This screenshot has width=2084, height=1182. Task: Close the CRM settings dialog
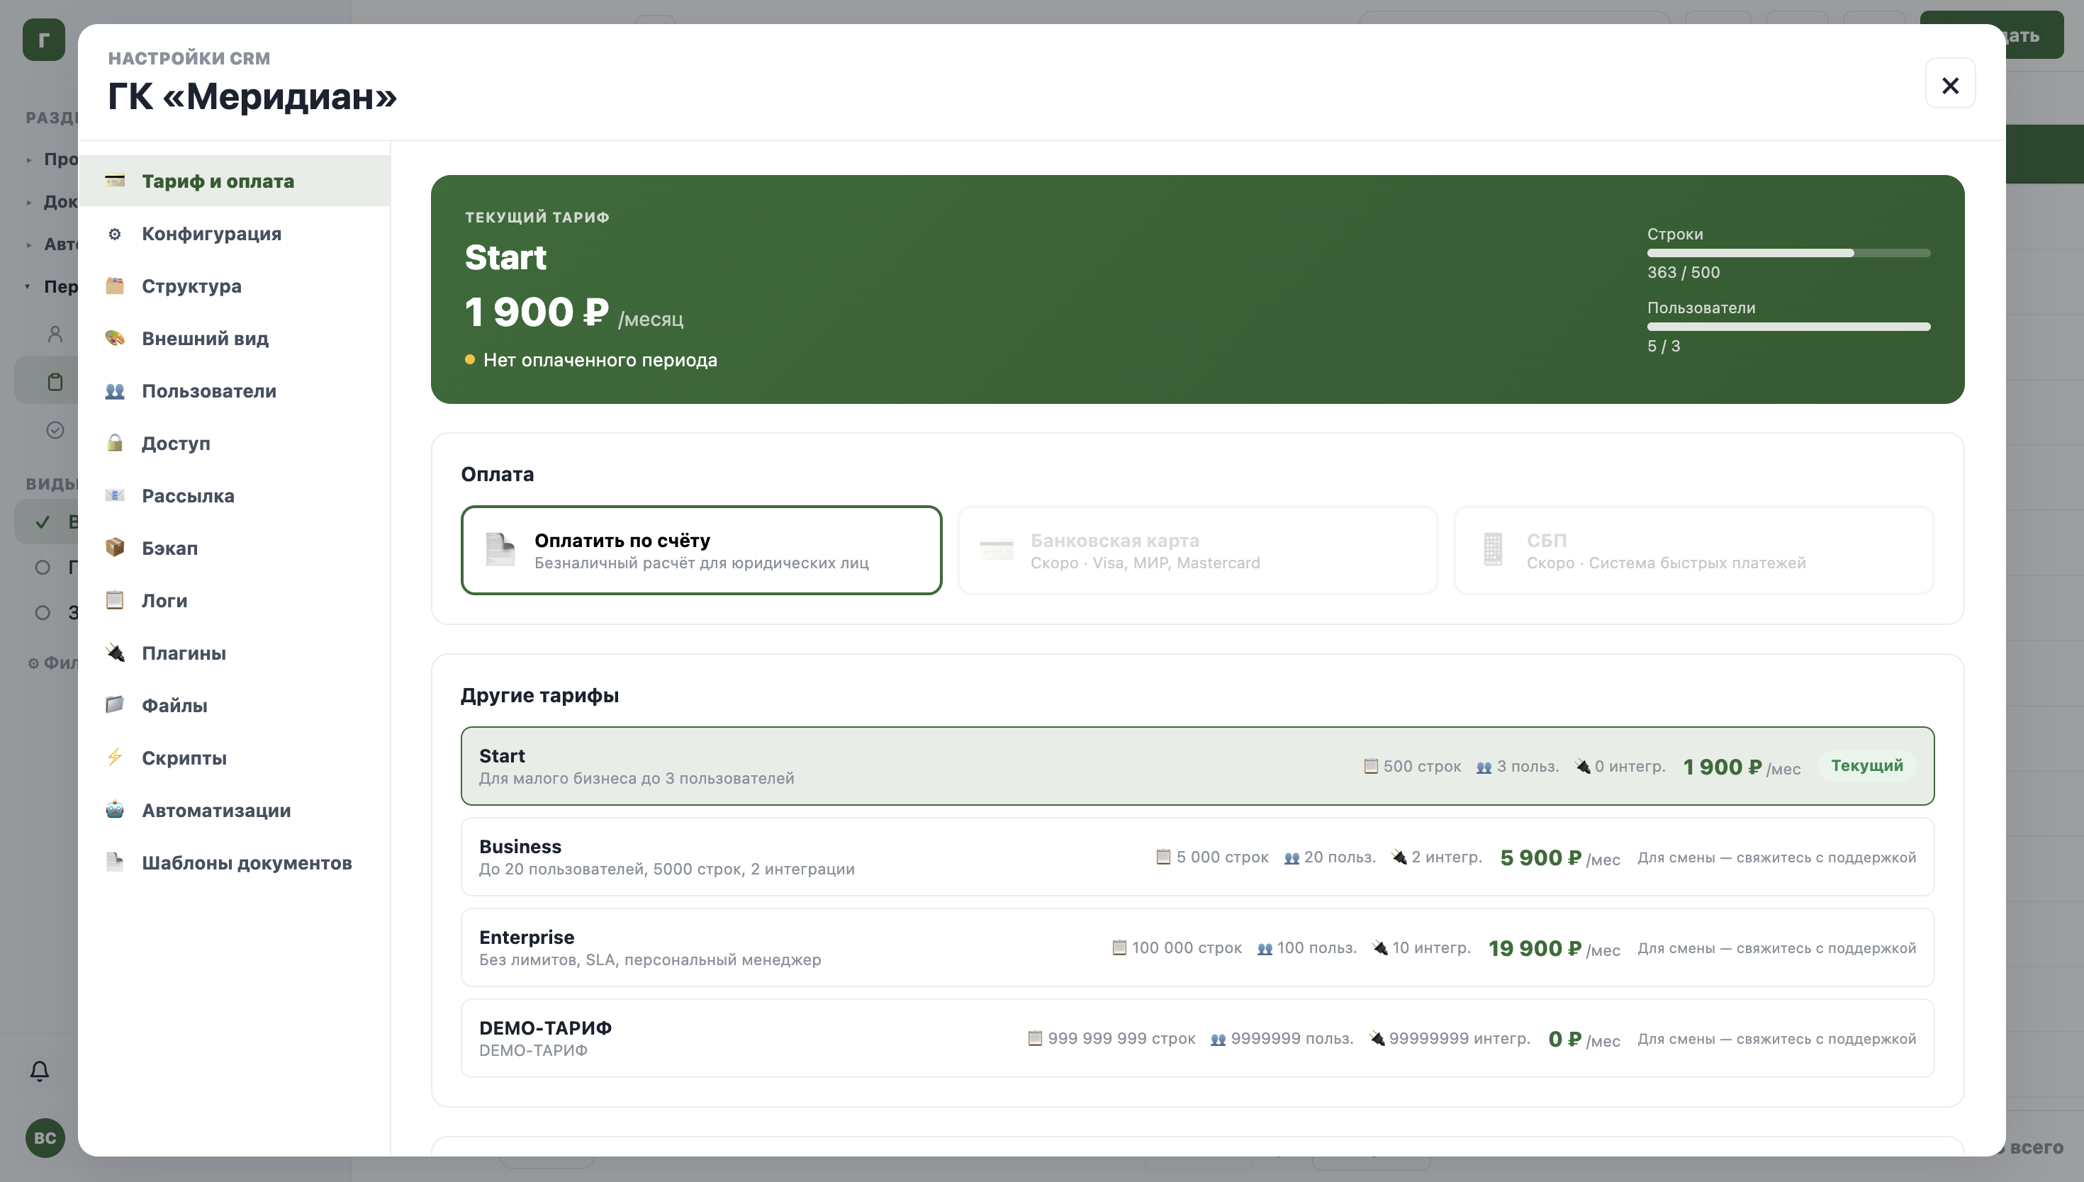point(1950,84)
